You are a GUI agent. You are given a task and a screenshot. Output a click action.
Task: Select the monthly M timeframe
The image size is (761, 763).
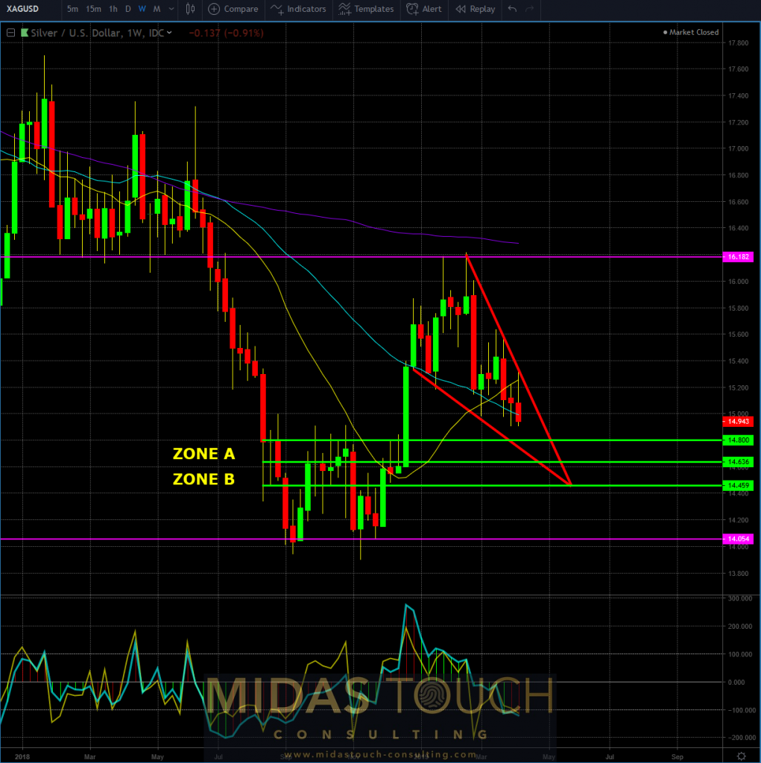coord(157,9)
